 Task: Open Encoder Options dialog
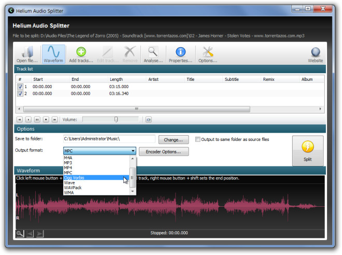click(x=164, y=152)
